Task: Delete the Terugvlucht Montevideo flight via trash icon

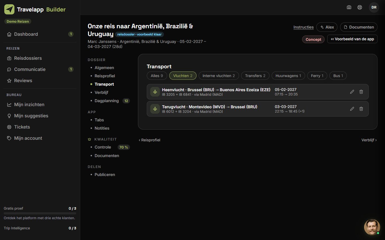Action: pos(361,109)
